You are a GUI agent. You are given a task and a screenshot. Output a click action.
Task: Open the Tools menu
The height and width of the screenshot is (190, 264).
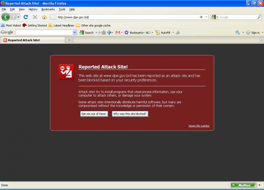pyautogui.click(x=62, y=9)
